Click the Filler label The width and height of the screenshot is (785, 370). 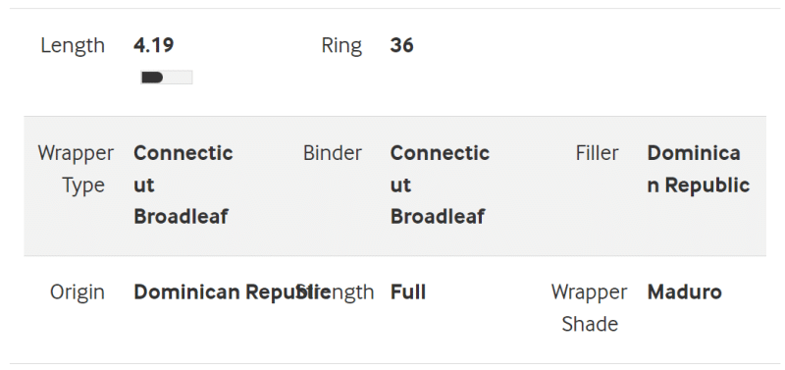pos(597,153)
